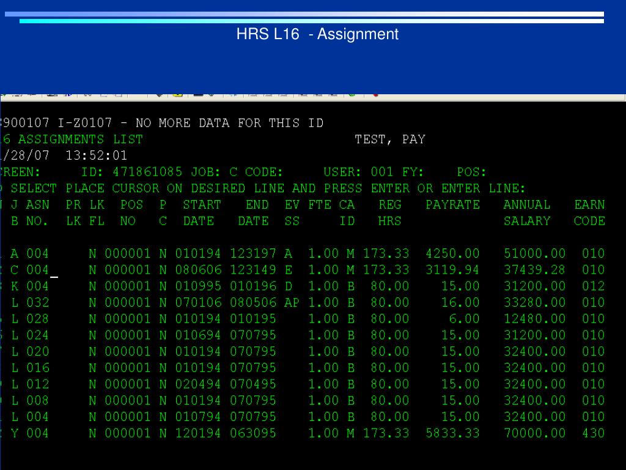
Task: Place cursor in the CODE field
Action: (303, 172)
